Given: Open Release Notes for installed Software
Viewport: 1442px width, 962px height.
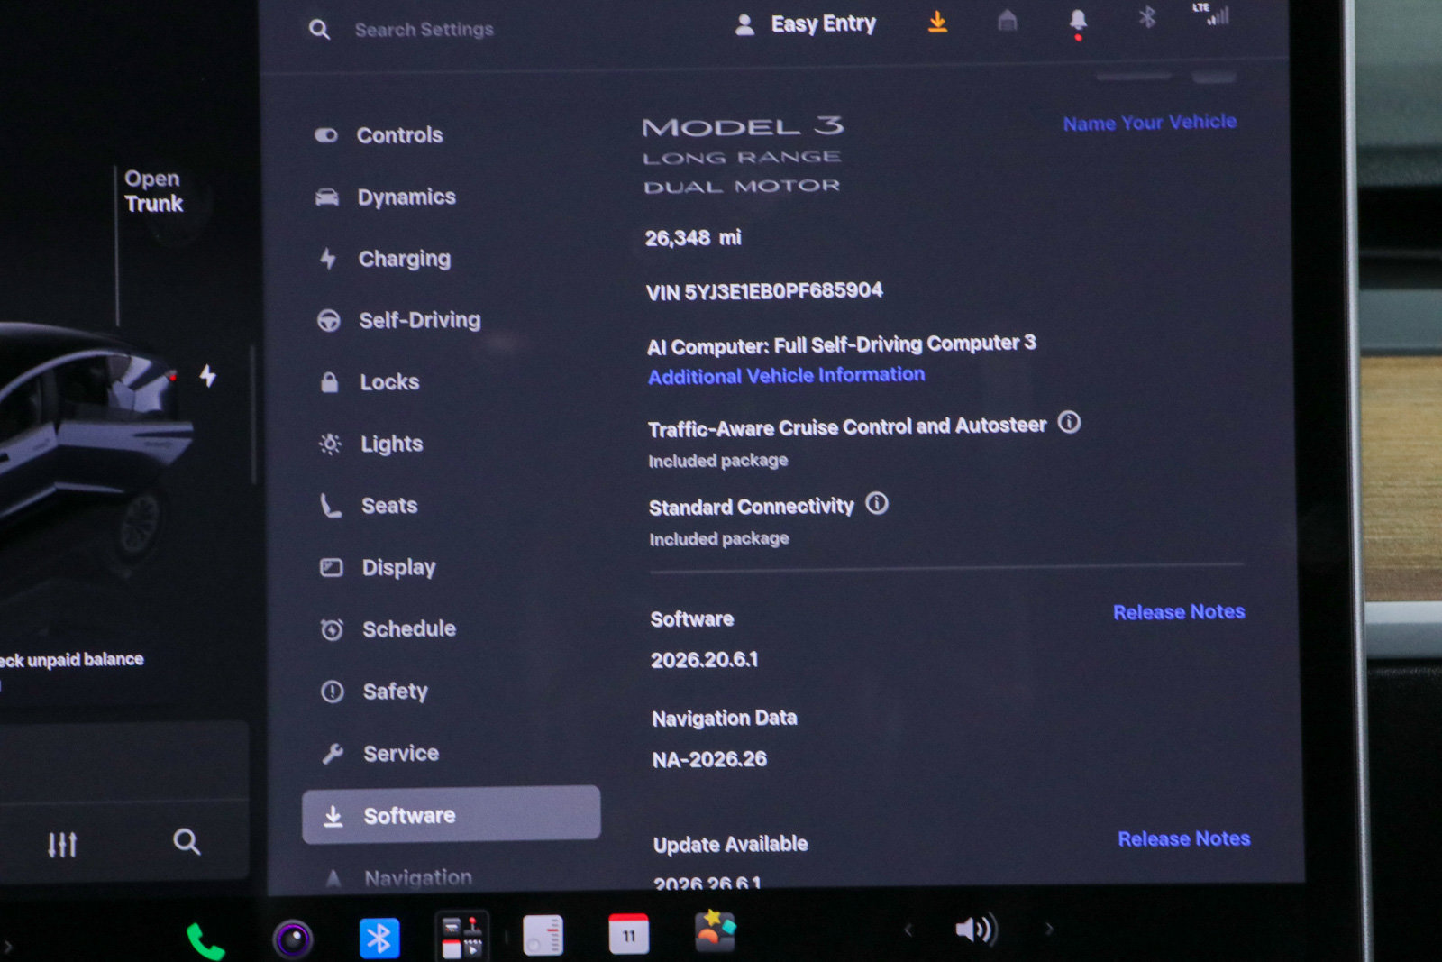Looking at the screenshot, I should click(1179, 612).
